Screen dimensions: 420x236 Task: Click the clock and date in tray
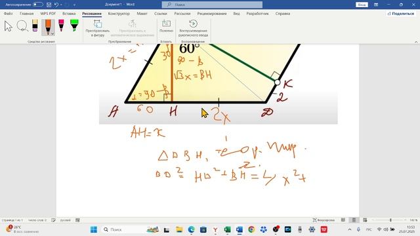(x=407, y=229)
